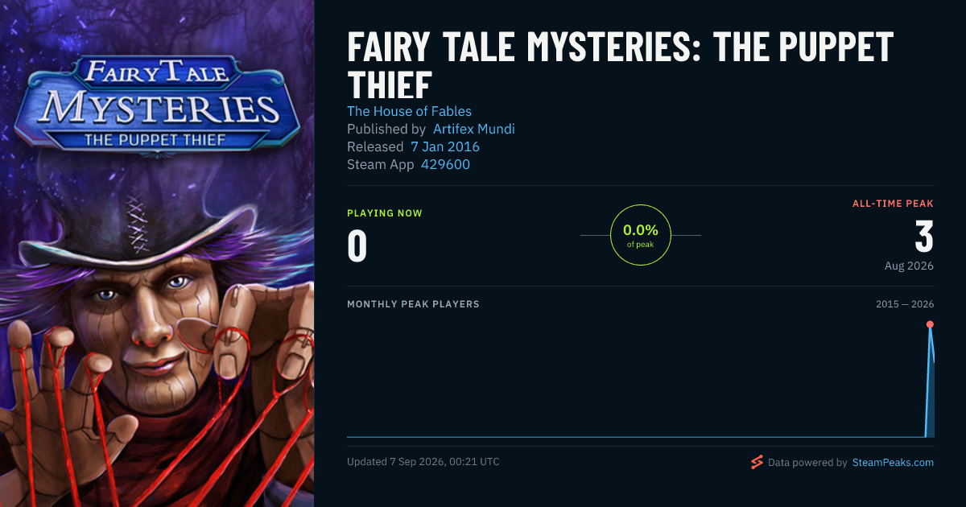Click the Data powered by text

[x=807, y=463]
